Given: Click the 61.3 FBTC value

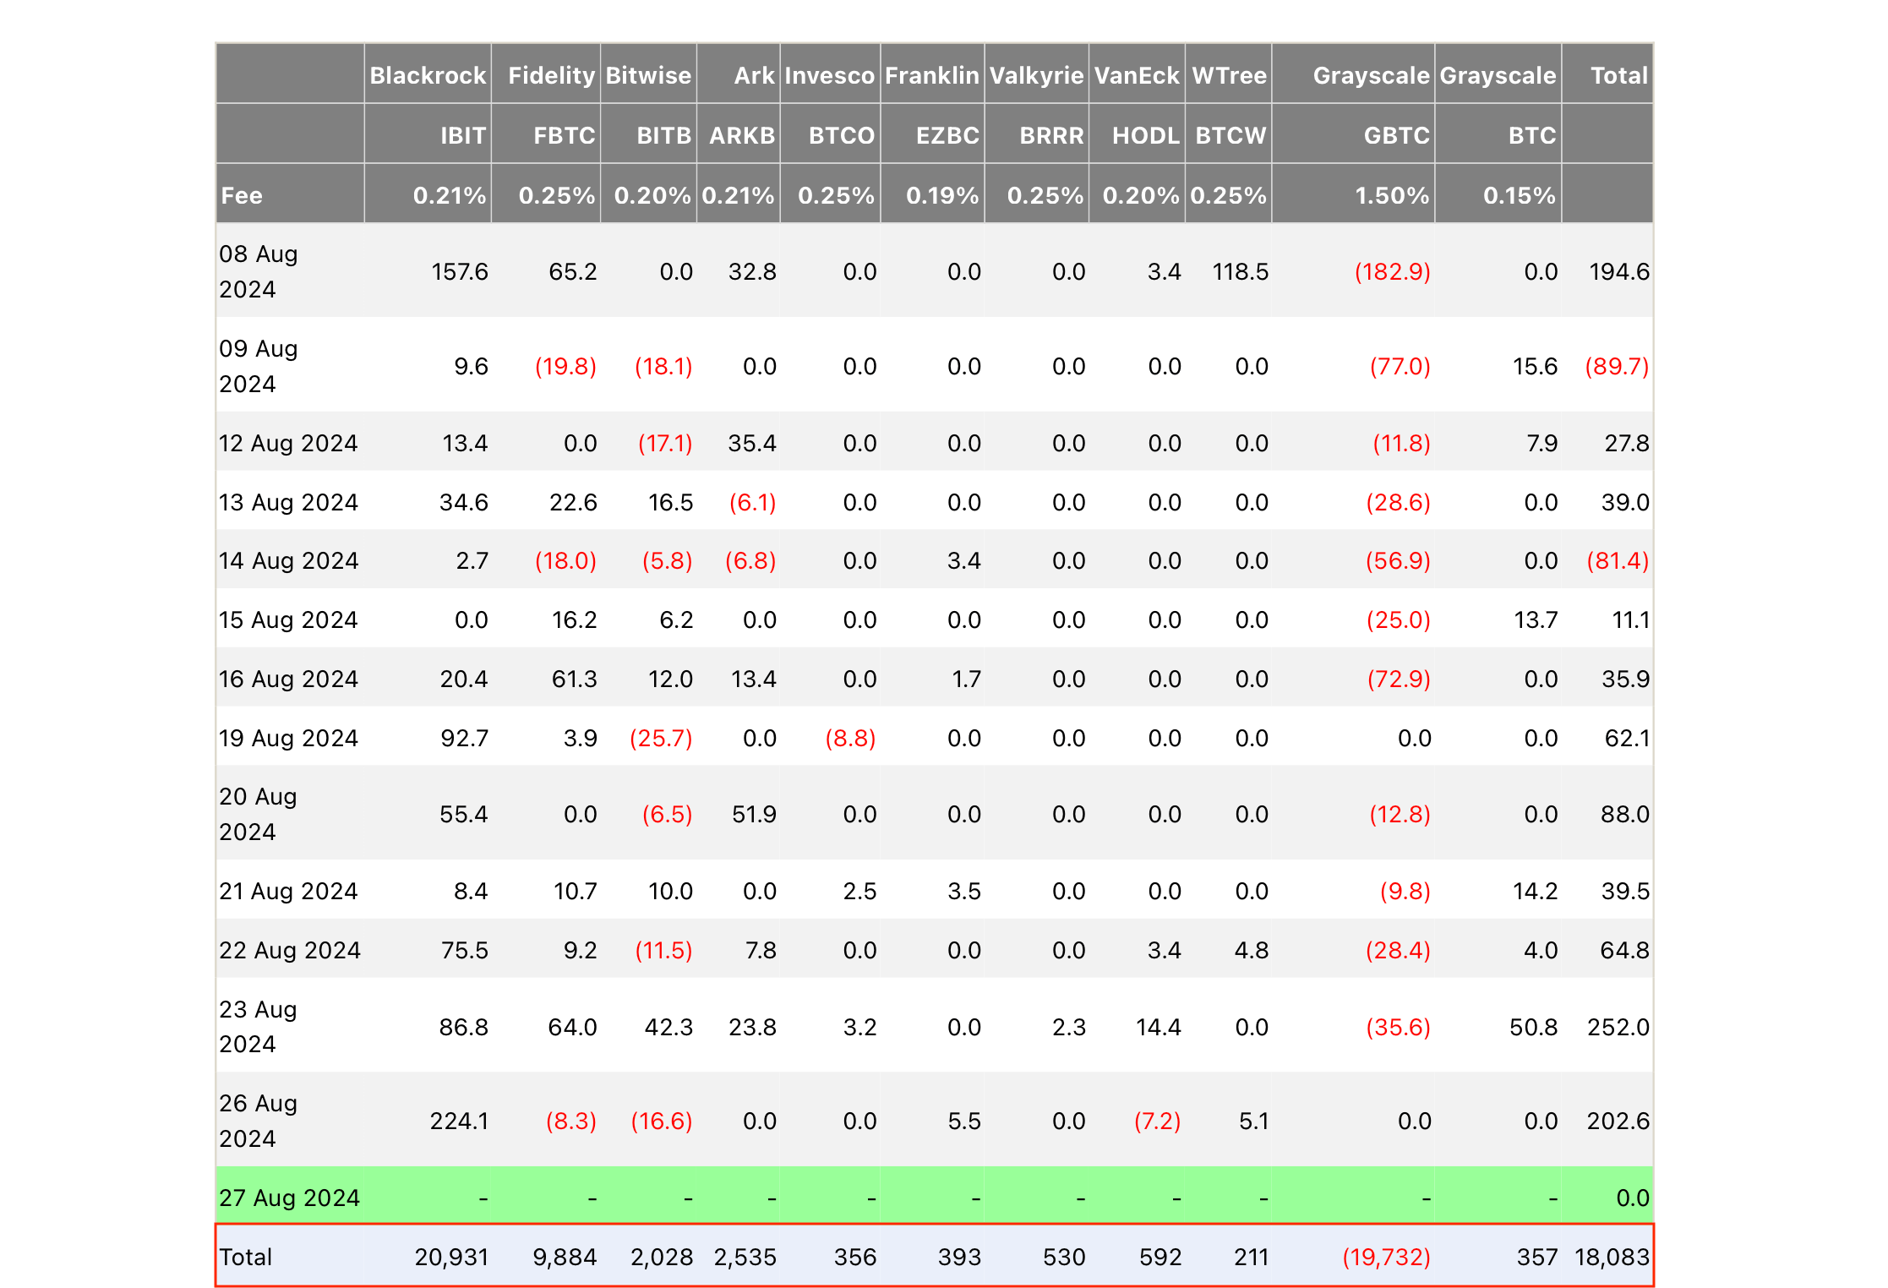Looking at the screenshot, I should click(574, 679).
